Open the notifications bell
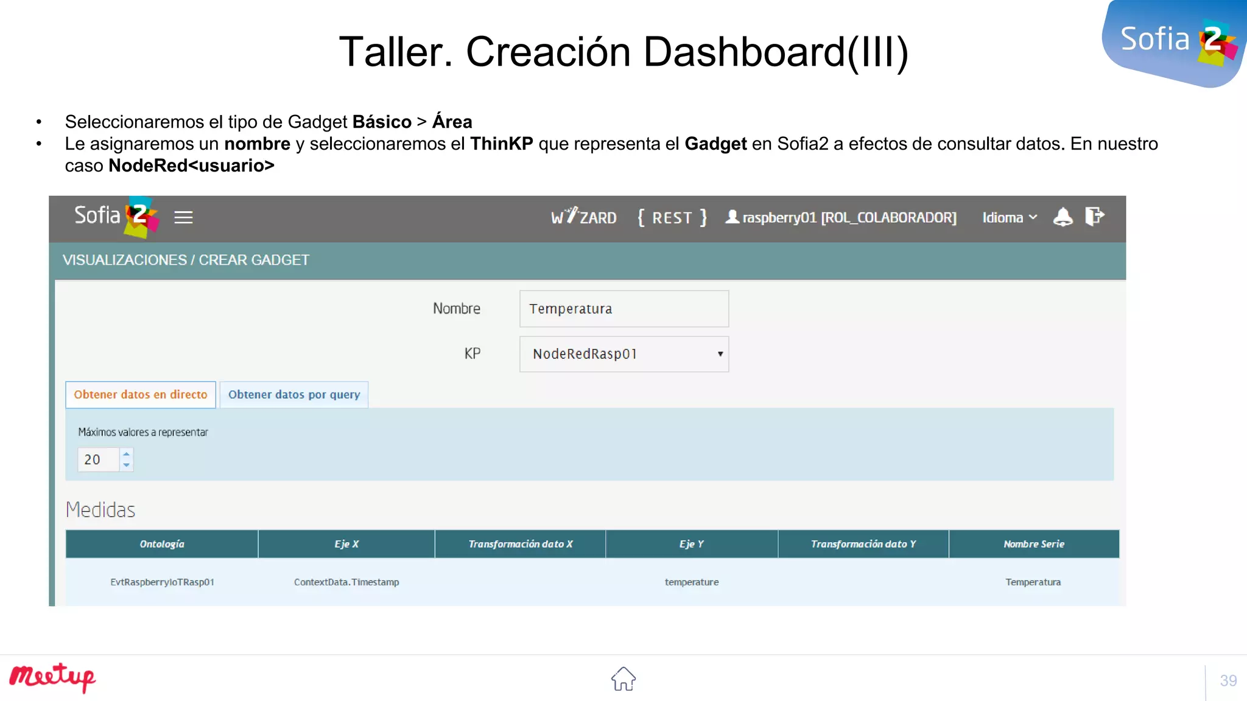Viewport: 1247px width, 701px height. click(1063, 217)
